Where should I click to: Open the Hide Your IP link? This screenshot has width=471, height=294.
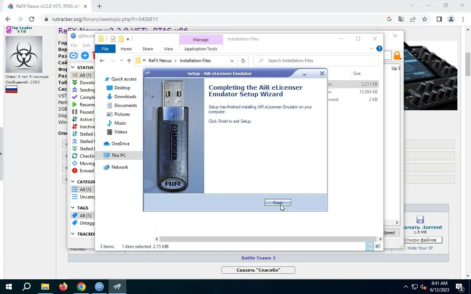pos(420,248)
